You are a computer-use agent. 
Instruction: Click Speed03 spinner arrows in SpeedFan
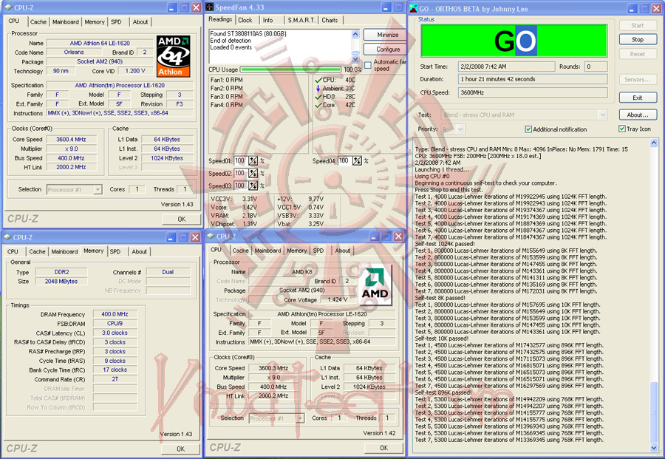(253, 186)
